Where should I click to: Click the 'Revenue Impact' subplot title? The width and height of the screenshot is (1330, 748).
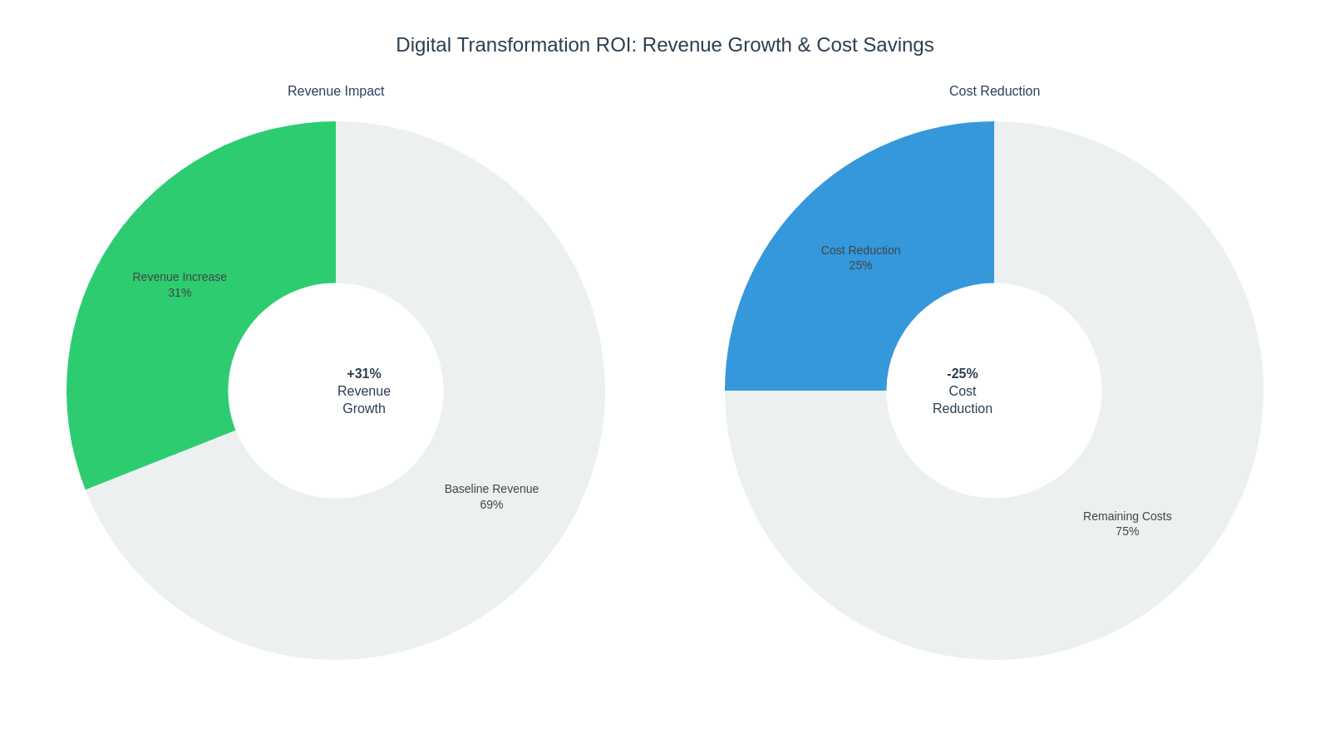pos(336,91)
